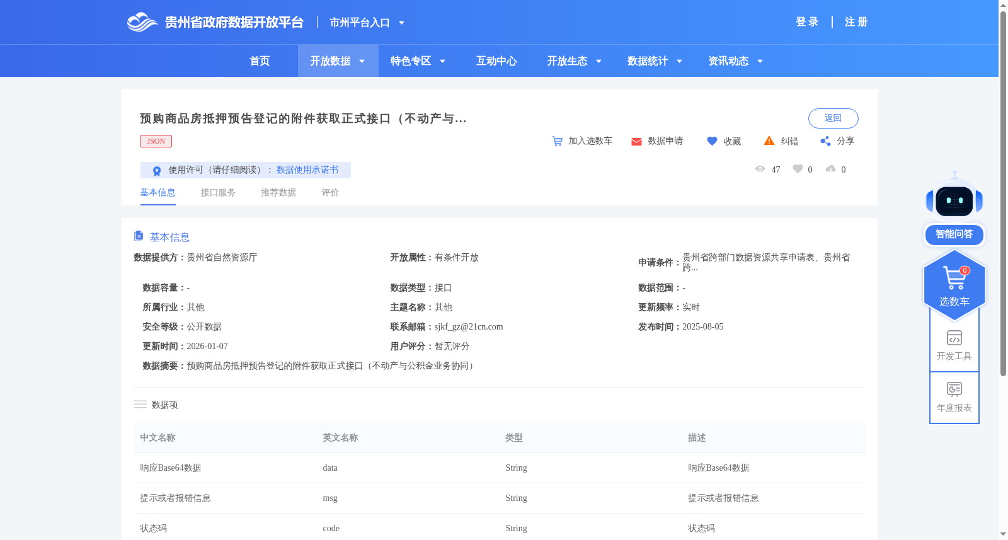This screenshot has height=540, width=1008.
Task: Open 数据使用承诺书 link
Action: (307, 170)
